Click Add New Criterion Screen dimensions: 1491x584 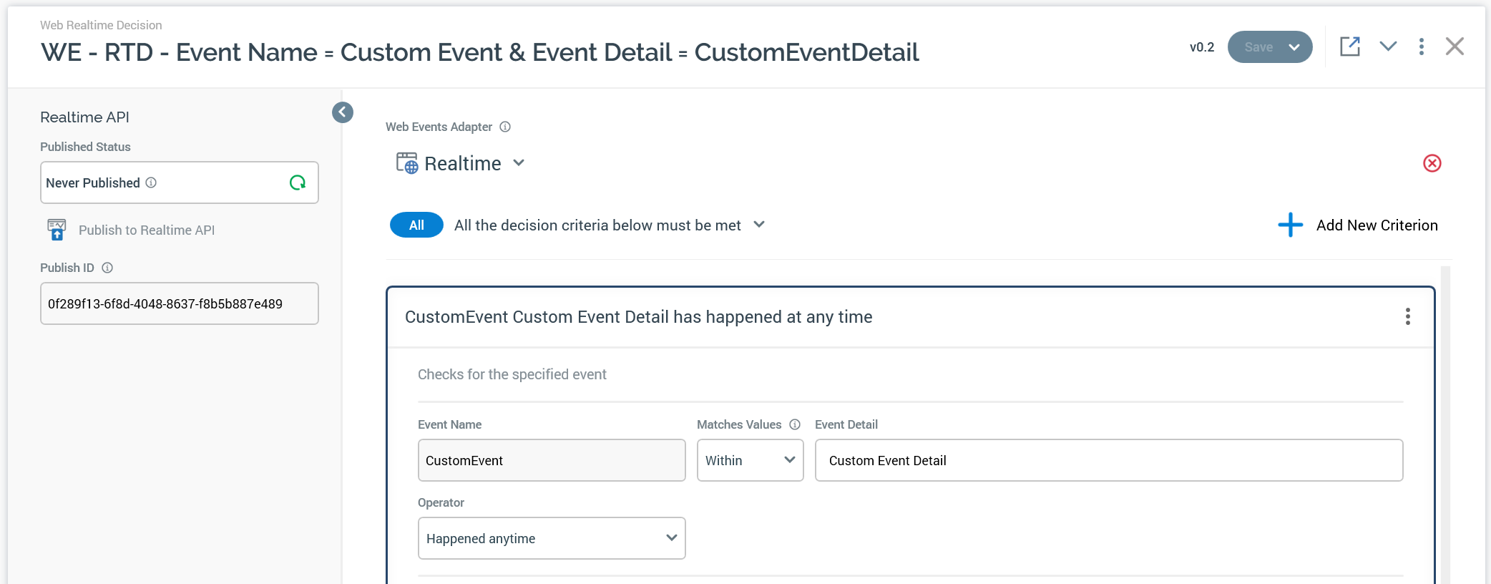tap(1358, 225)
